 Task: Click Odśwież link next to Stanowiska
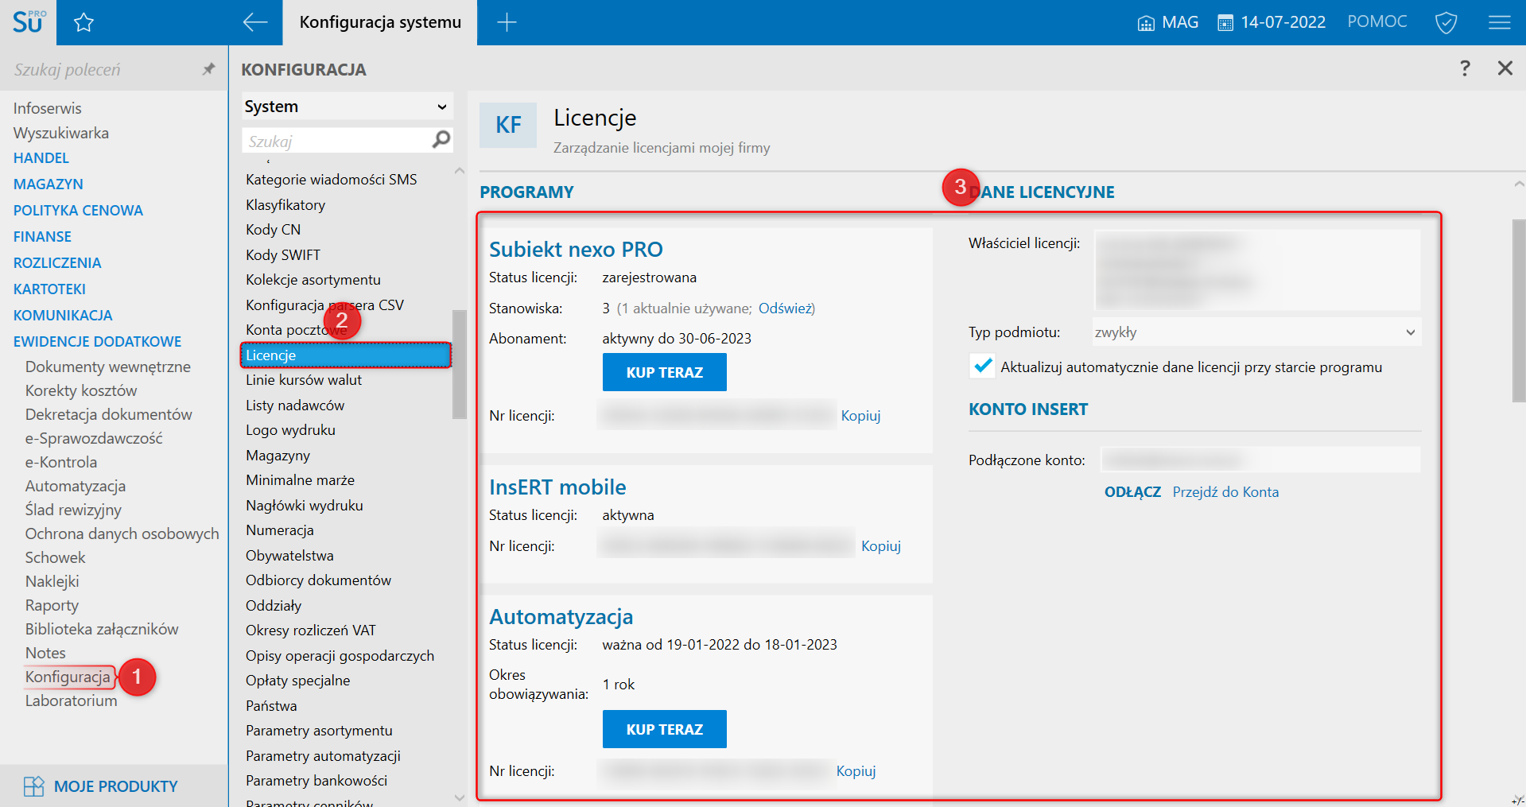[784, 308]
